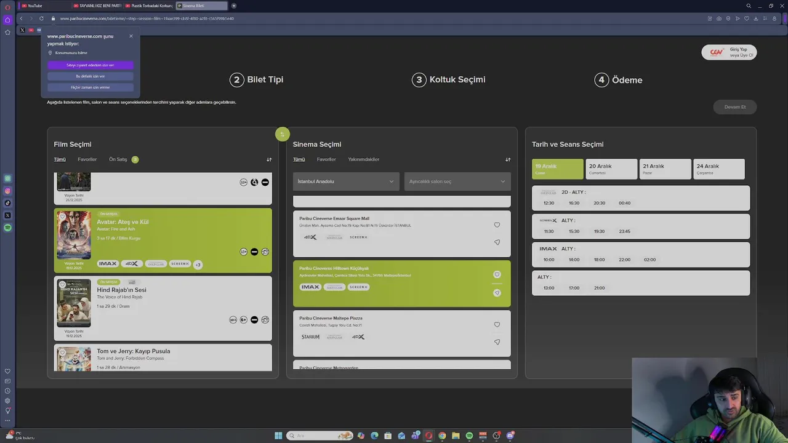Close the location permission popup
788x443 pixels.
(131, 36)
